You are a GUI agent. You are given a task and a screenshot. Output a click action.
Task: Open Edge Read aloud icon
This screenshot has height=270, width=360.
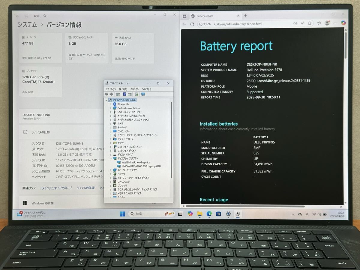302,23
